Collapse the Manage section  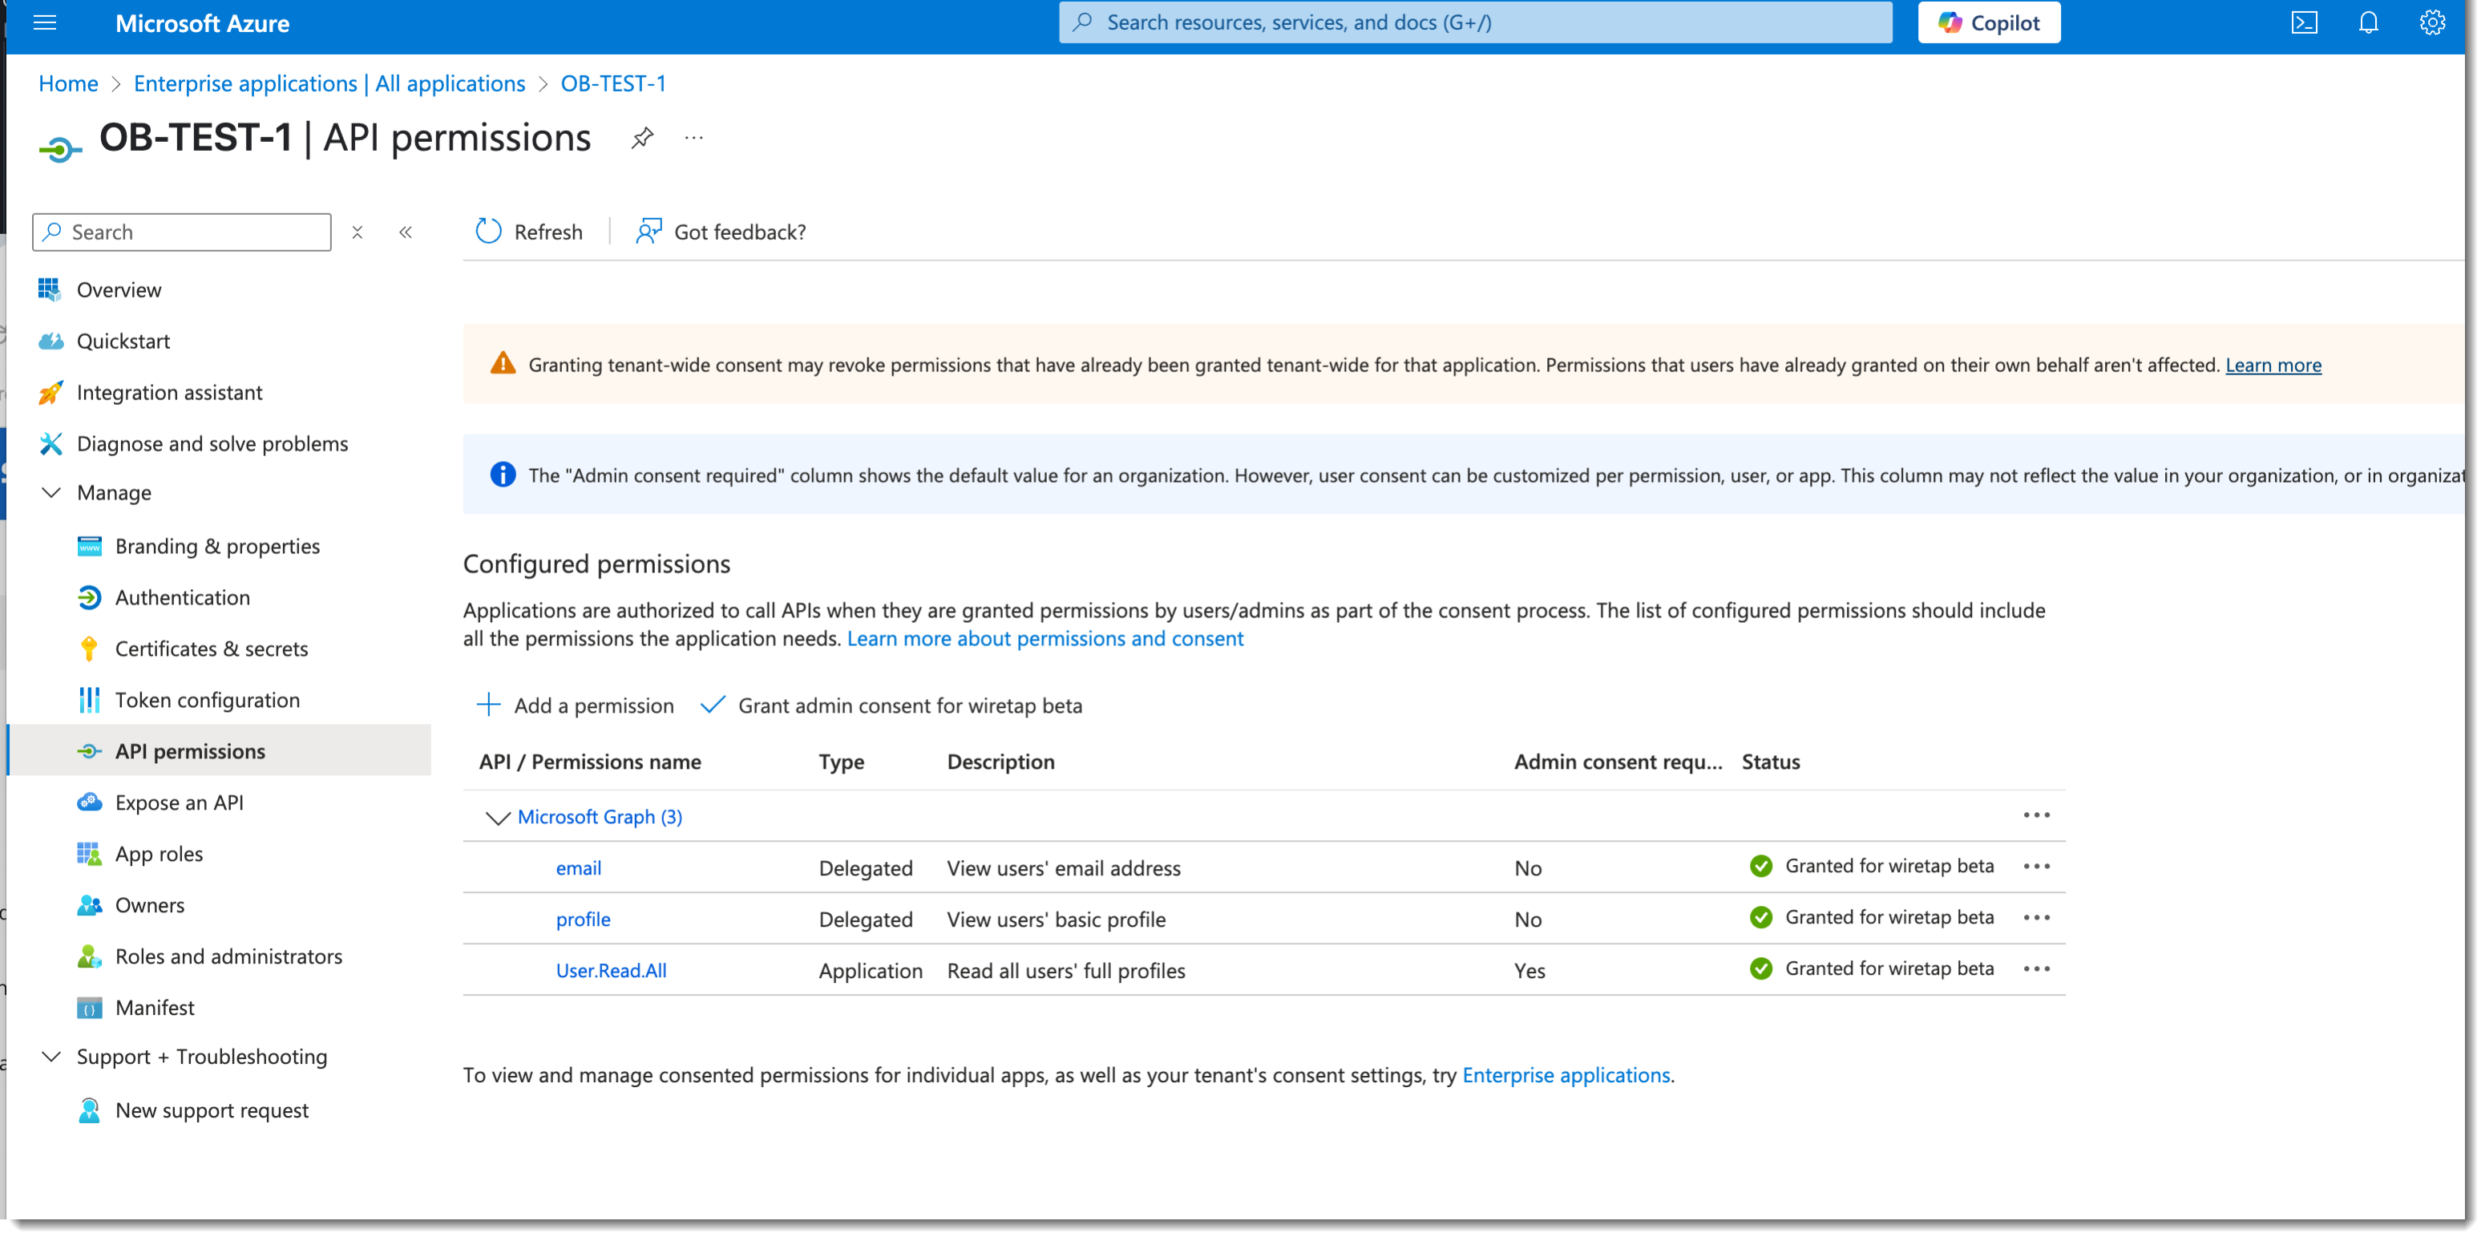[51, 492]
